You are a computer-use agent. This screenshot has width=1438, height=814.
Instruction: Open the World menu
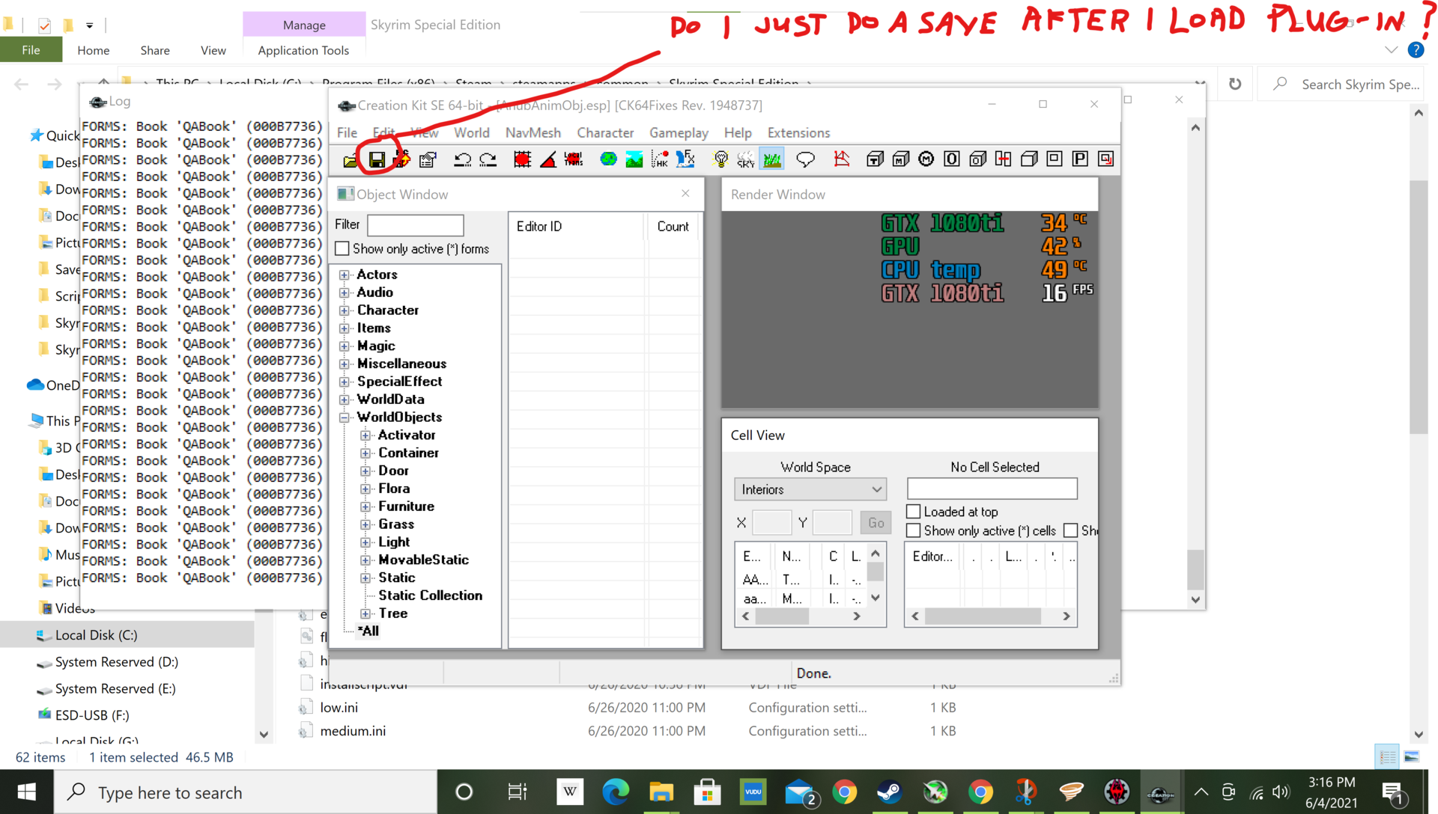click(472, 132)
